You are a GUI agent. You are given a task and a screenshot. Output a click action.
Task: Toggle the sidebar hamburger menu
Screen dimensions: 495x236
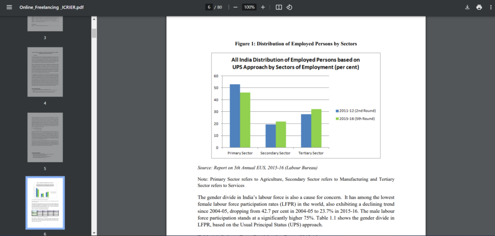pos(9,7)
